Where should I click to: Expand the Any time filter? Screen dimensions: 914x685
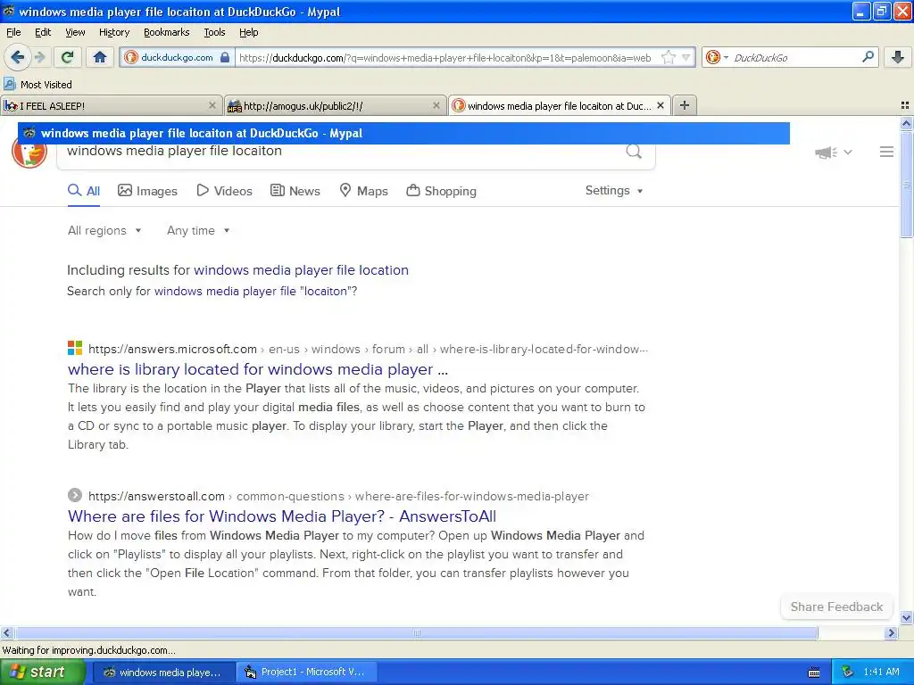coord(198,231)
